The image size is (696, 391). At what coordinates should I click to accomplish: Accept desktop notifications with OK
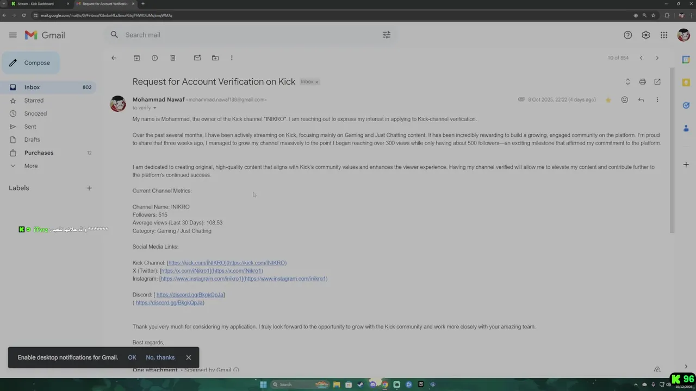pos(132,357)
